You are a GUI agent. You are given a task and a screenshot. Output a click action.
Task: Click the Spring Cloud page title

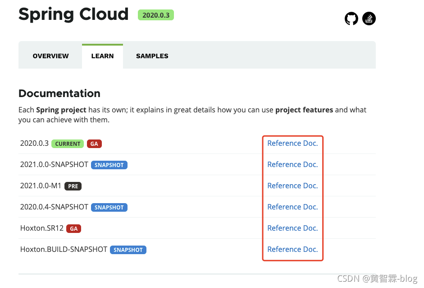coord(73,14)
